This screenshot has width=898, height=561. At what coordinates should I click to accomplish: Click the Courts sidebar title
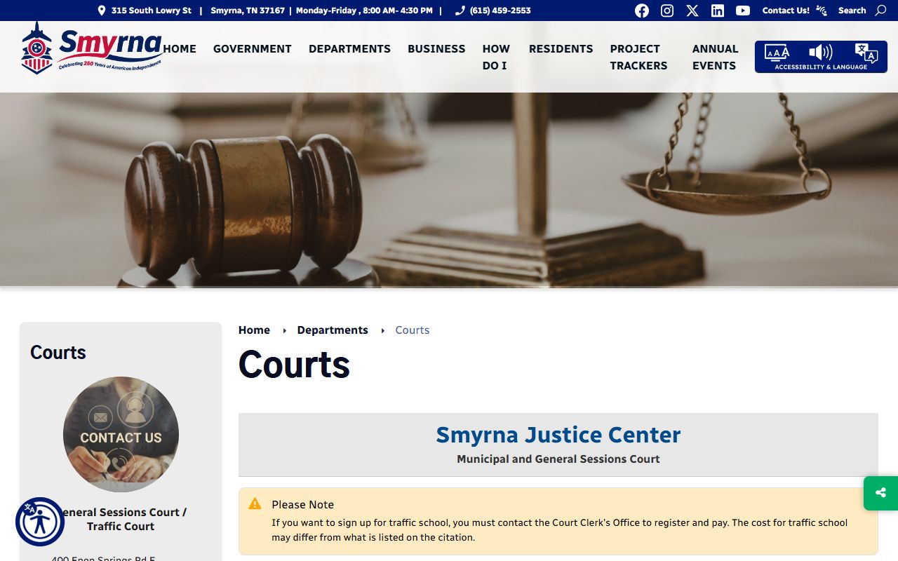(58, 352)
